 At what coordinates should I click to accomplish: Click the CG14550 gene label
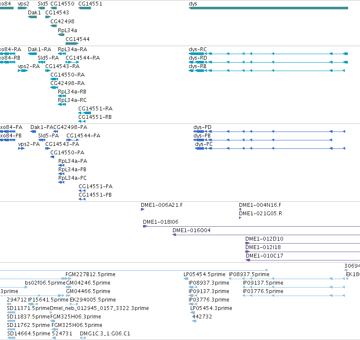click(63, 4)
